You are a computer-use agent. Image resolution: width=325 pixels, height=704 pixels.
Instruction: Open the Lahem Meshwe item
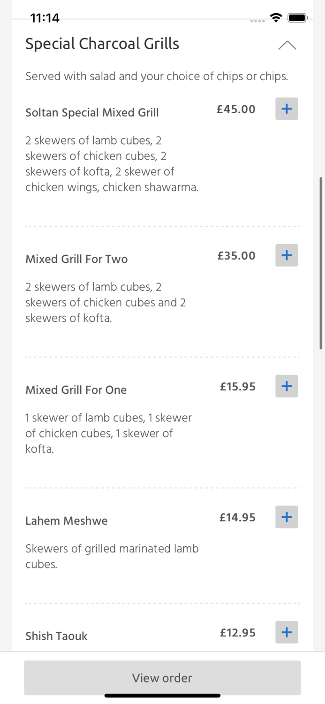tap(67, 521)
